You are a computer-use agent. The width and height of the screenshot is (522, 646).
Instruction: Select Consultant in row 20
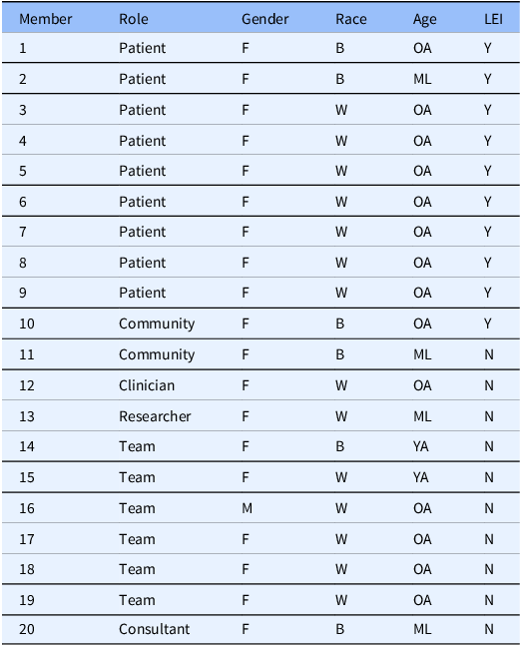pyautogui.click(x=155, y=629)
